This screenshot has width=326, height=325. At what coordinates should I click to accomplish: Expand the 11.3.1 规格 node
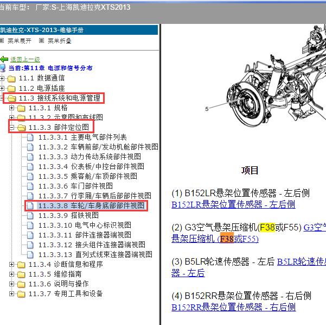click(11, 108)
